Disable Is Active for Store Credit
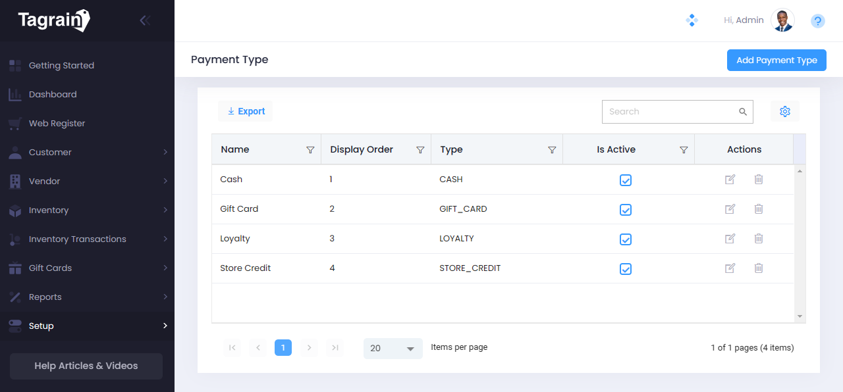The height and width of the screenshot is (392, 843). pos(626,269)
